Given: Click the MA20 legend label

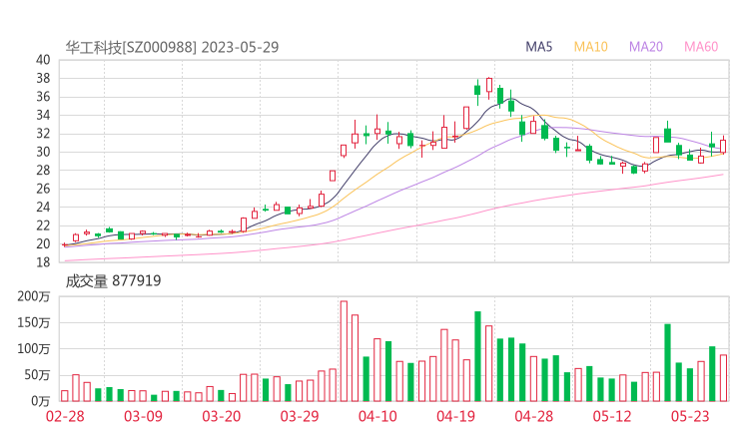Looking at the screenshot, I should 646,47.
